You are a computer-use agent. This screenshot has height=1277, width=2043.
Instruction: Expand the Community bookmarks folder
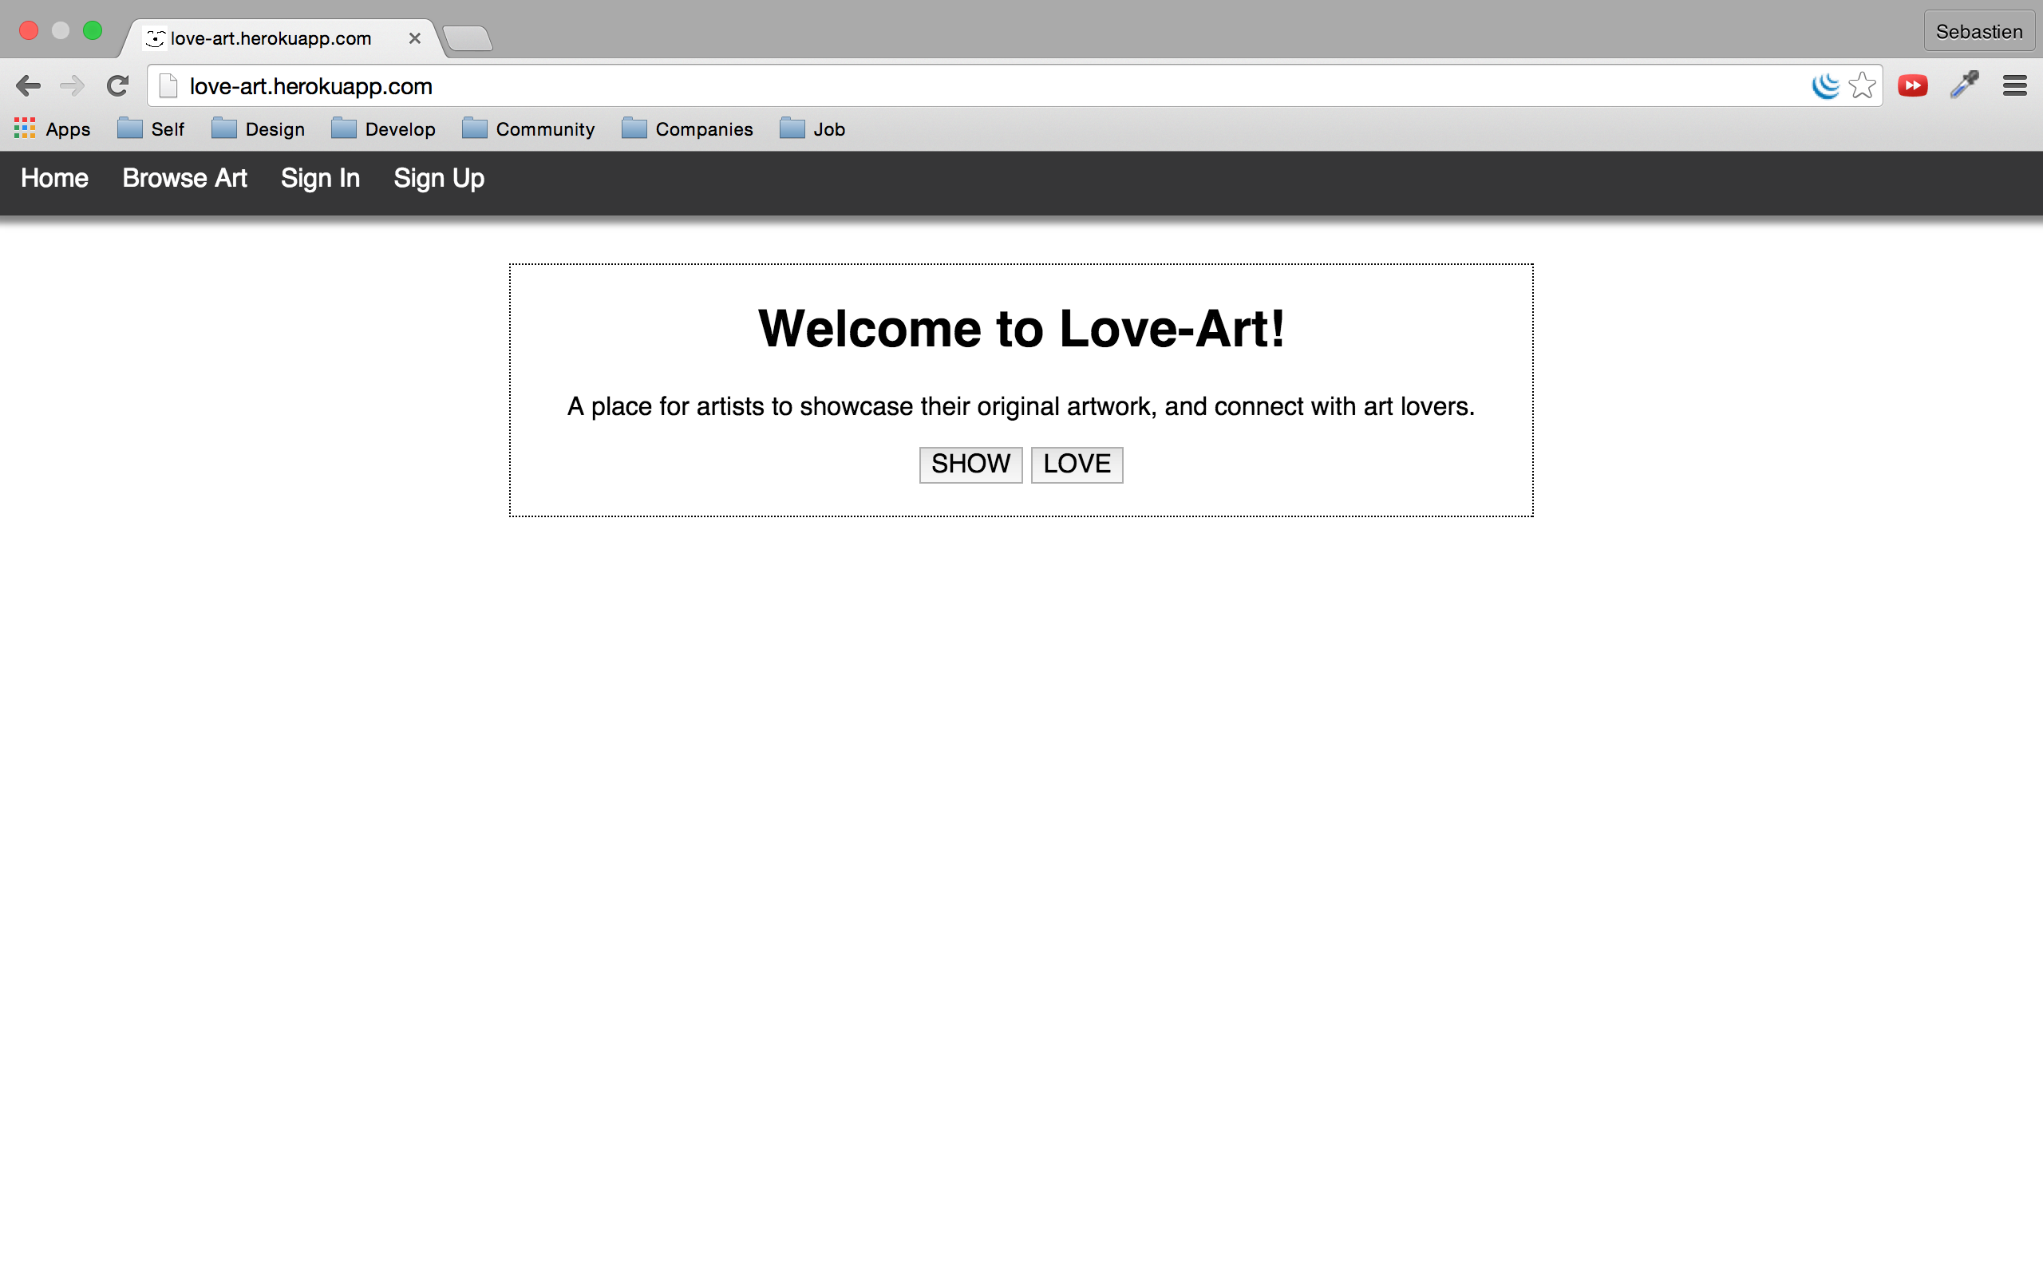tap(528, 129)
